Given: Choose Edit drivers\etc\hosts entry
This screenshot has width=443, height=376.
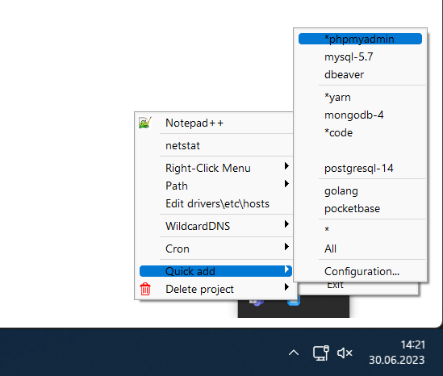Looking at the screenshot, I should (x=215, y=203).
